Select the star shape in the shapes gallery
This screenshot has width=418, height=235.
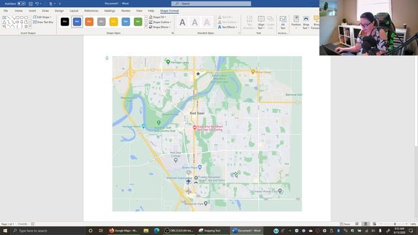pos(26,26)
